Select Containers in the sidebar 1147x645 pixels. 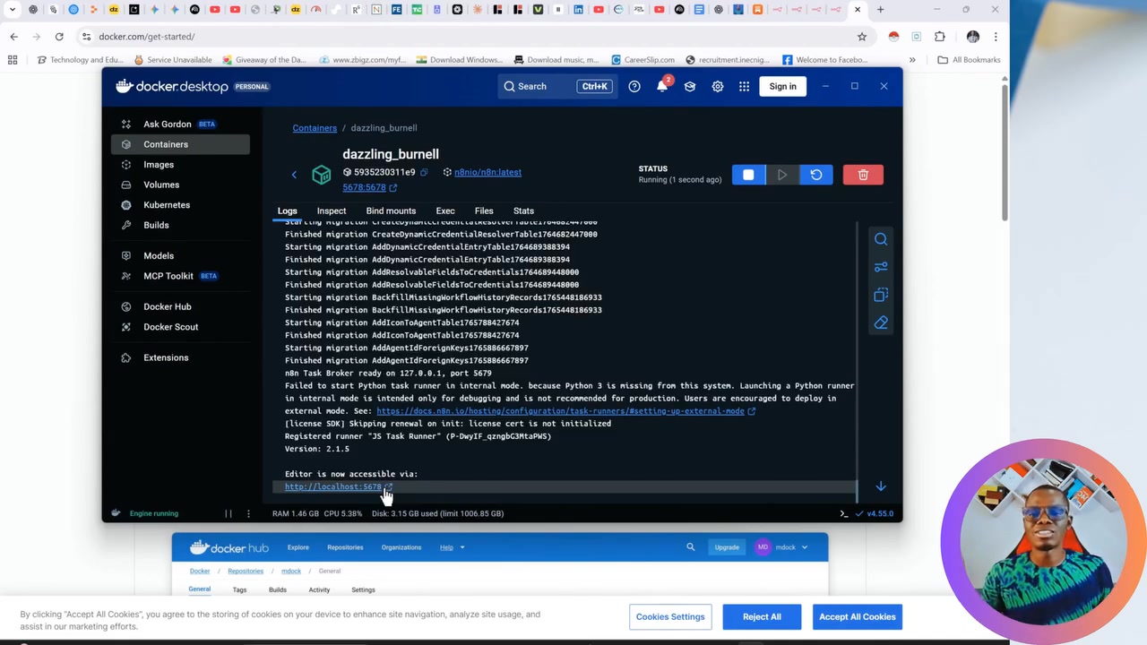180,144
